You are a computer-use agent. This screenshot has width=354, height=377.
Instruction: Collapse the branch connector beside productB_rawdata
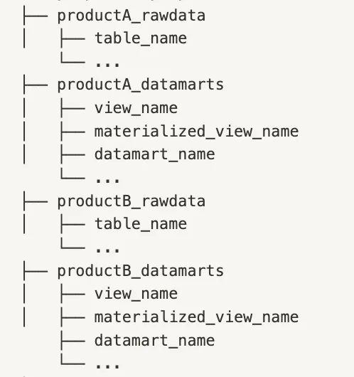35,201
